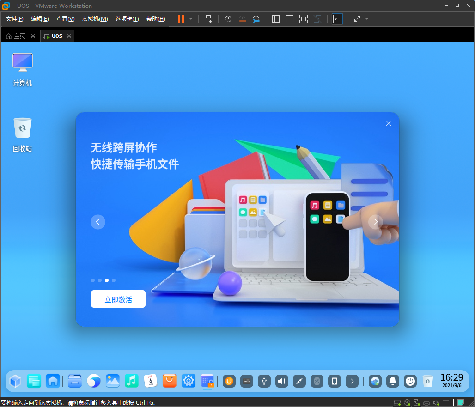Go to the previous slide arrow
Viewport: 475px width, 407px height.
[98, 222]
